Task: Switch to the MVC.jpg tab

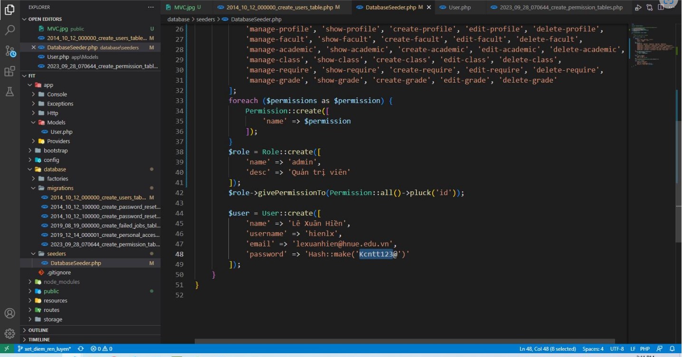Action: pos(184,8)
